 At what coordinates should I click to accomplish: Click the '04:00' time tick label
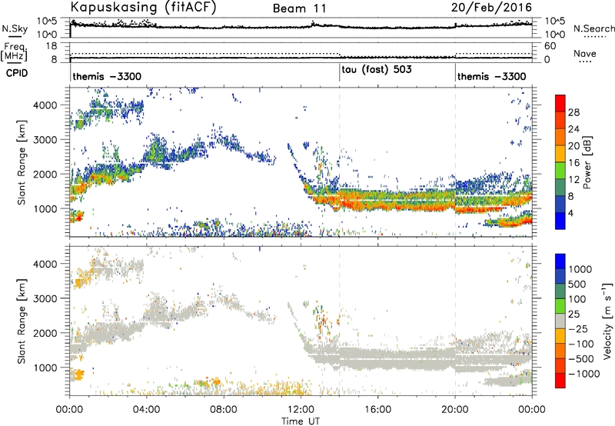(x=147, y=410)
